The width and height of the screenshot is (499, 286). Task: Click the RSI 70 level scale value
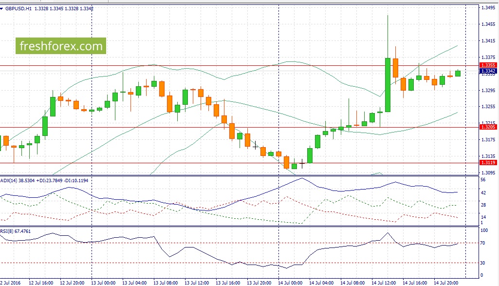coord(482,243)
